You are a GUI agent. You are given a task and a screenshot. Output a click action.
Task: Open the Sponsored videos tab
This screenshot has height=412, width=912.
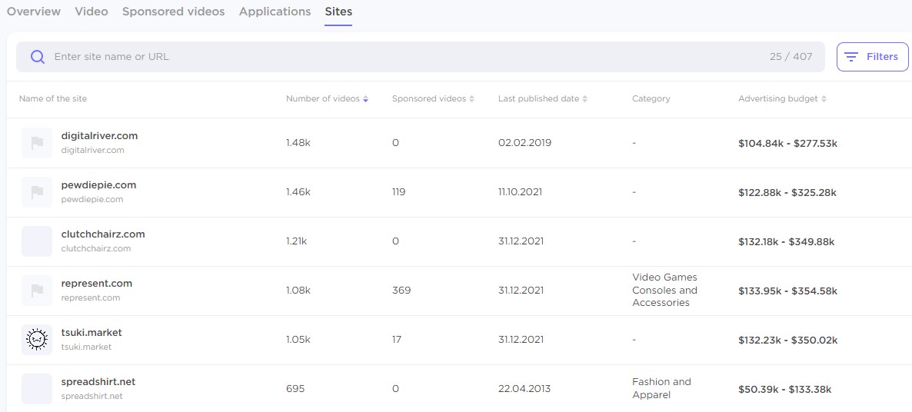pyautogui.click(x=173, y=12)
